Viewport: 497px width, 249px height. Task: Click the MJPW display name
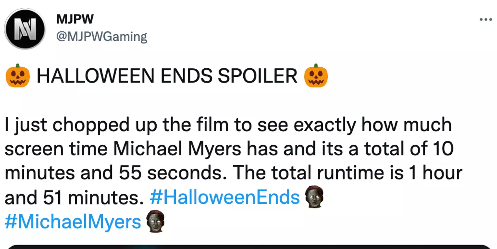[x=75, y=19]
